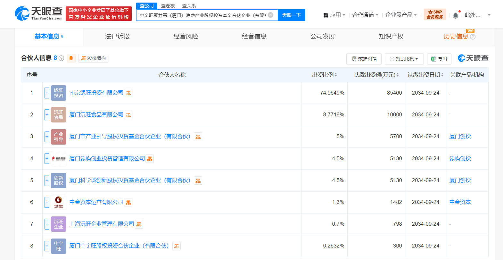
Task: Switch to the 知识产权 tab
Action: (x=391, y=37)
